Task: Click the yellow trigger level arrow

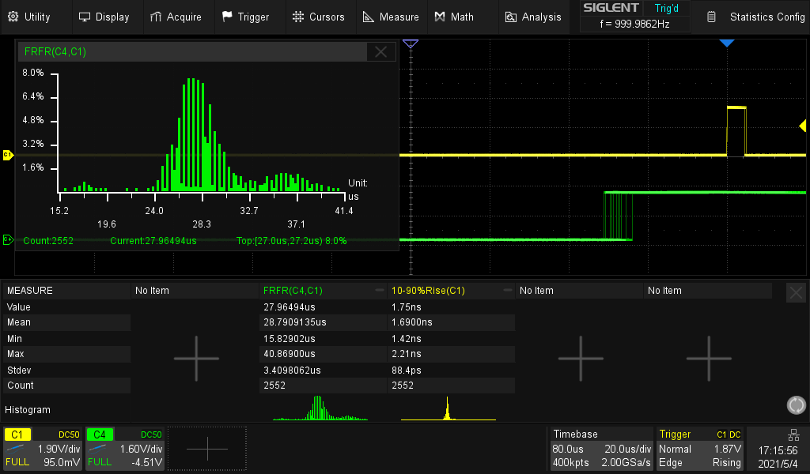Action: pyautogui.click(x=803, y=126)
